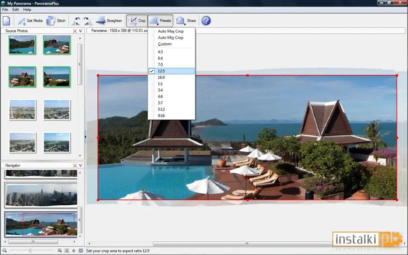Collapse the Presets dropdown button
This screenshot has width=408, height=255.
[x=161, y=21]
